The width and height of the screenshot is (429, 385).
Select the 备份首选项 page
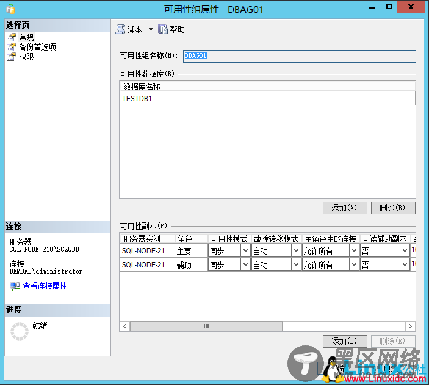pos(37,47)
